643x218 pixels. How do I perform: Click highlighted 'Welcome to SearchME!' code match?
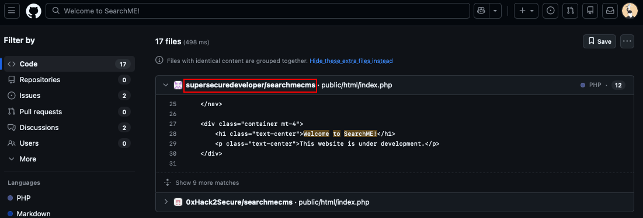(340, 133)
